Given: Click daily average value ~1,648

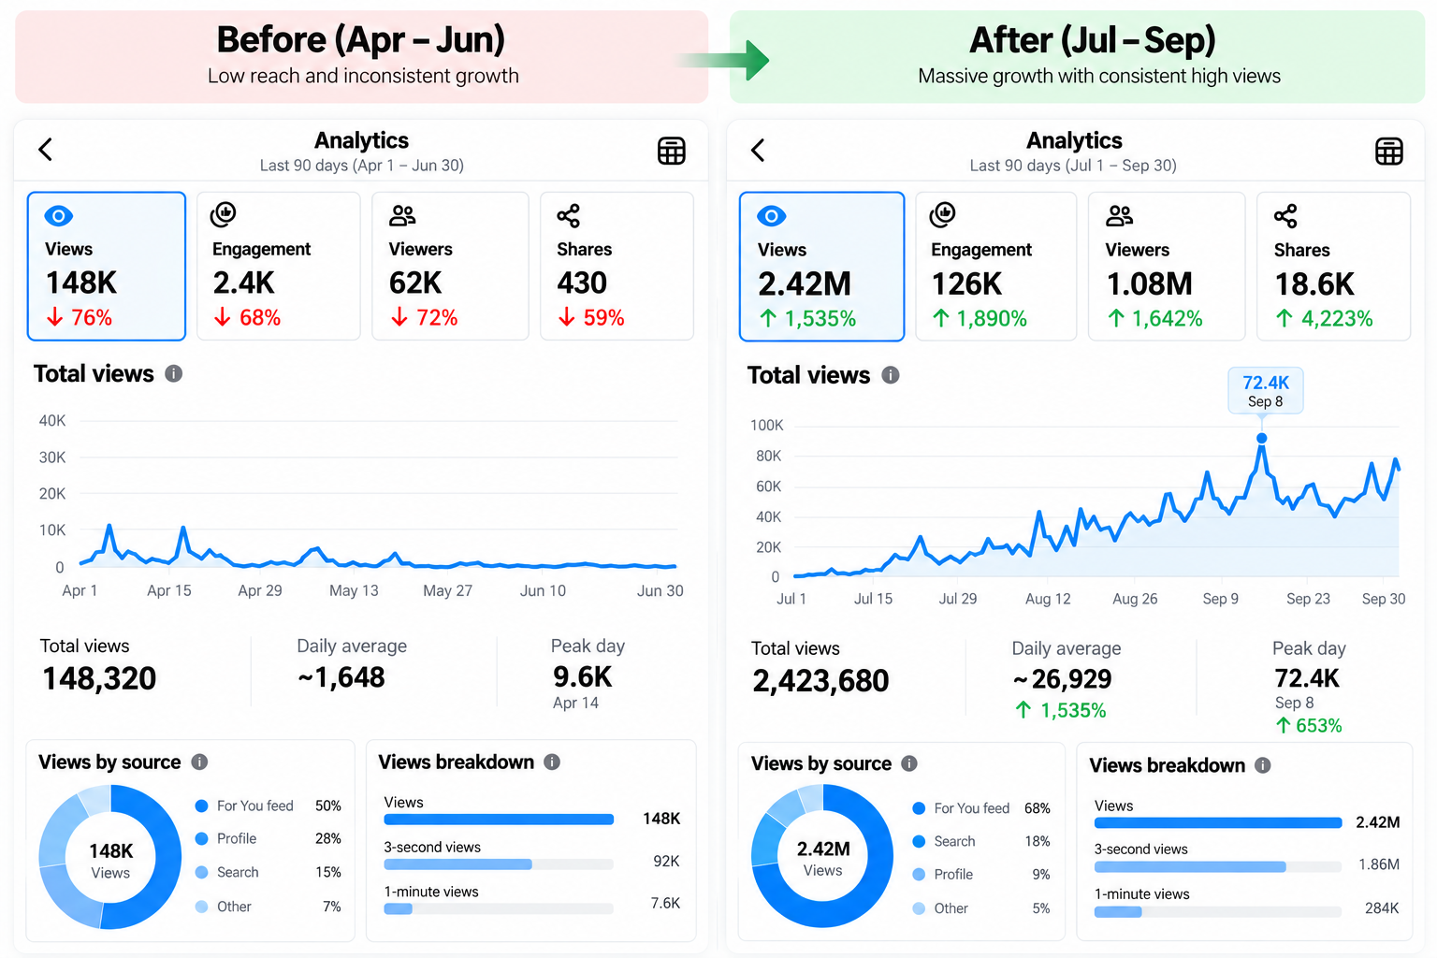Looking at the screenshot, I should coord(341,677).
